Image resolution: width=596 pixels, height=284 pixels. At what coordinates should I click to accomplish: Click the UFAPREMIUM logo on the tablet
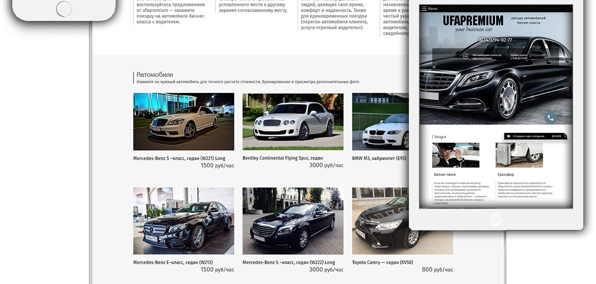tap(473, 20)
